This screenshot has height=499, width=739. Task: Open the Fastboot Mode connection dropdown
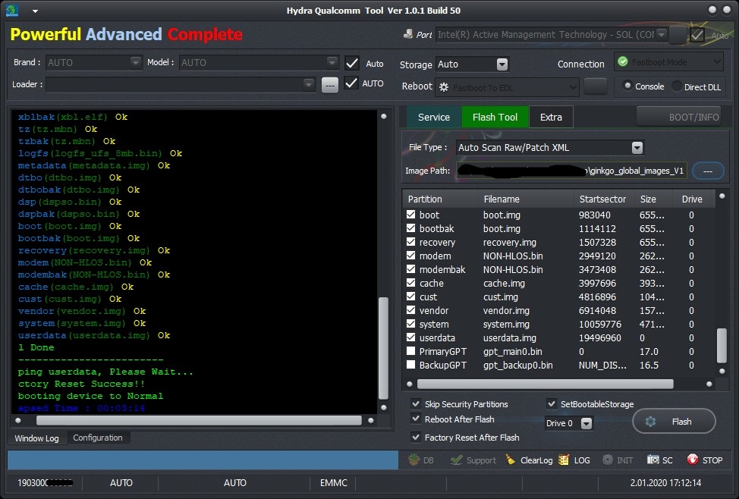point(717,61)
